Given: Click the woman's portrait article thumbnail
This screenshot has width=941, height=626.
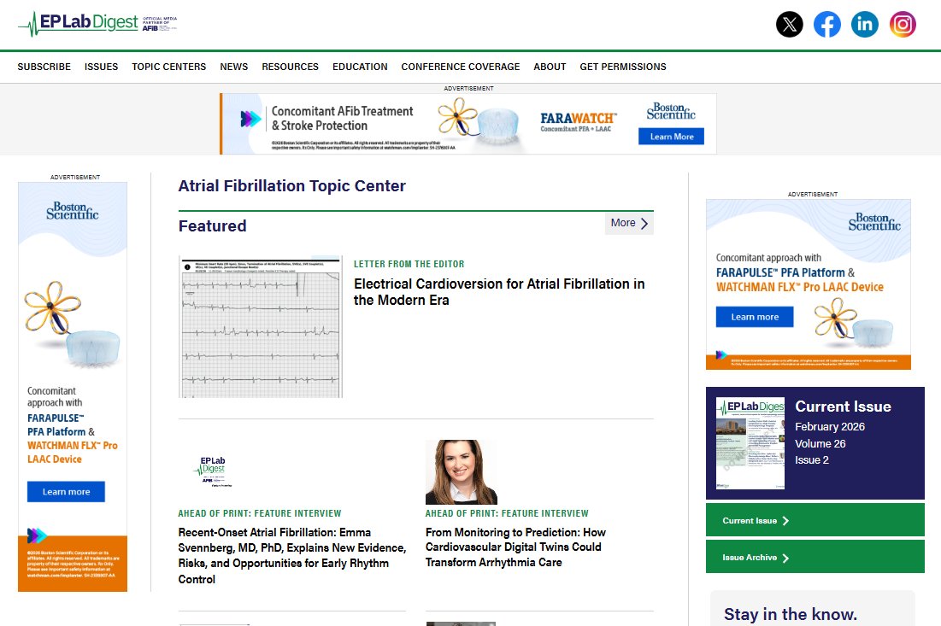Looking at the screenshot, I should point(461,472).
